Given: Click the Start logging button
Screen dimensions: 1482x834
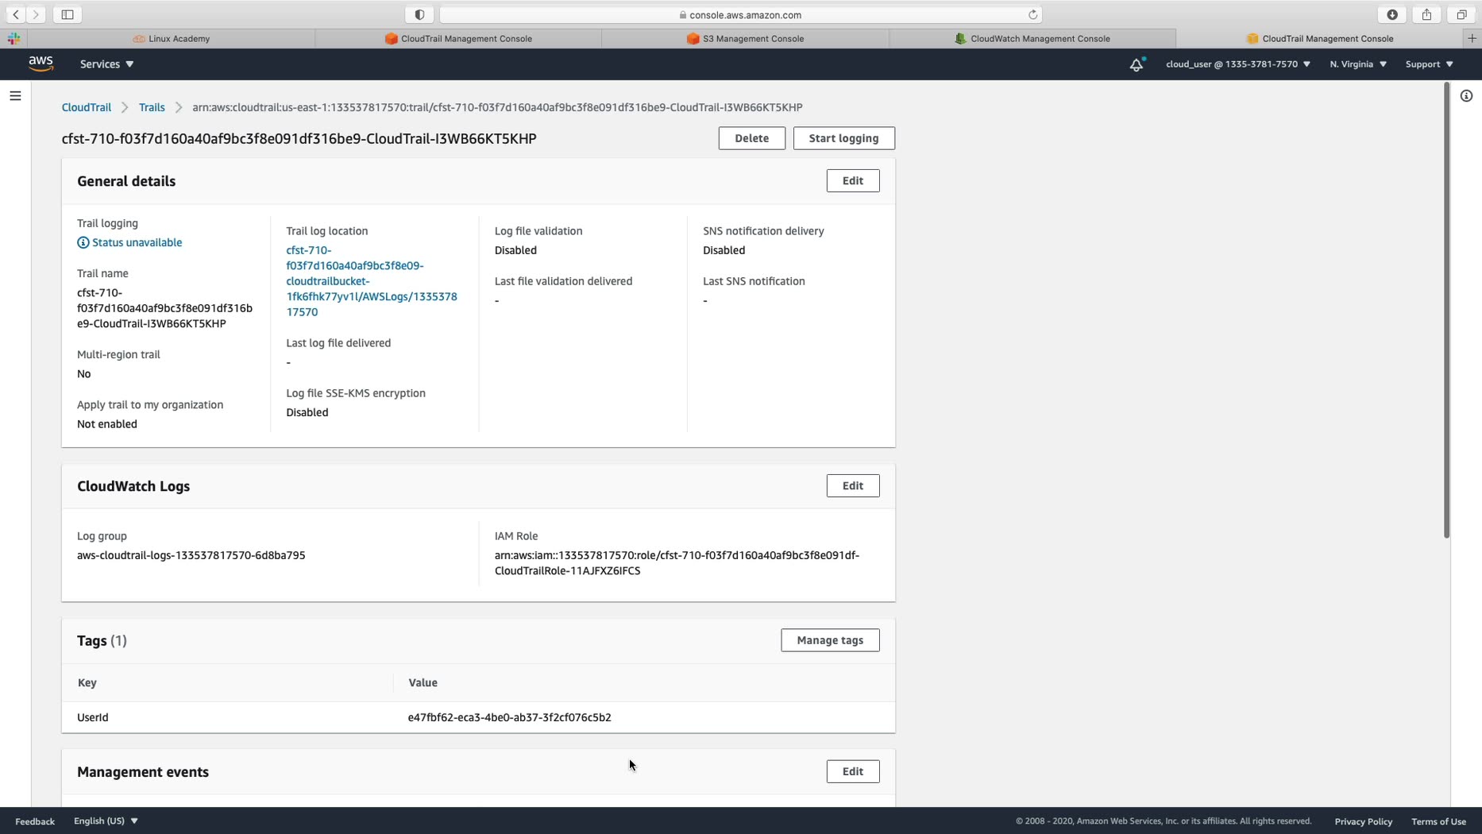Looking at the screenshot, I should tap(843, 138).
